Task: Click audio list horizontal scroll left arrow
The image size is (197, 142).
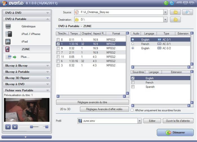Action: click(x=133, y=67)
